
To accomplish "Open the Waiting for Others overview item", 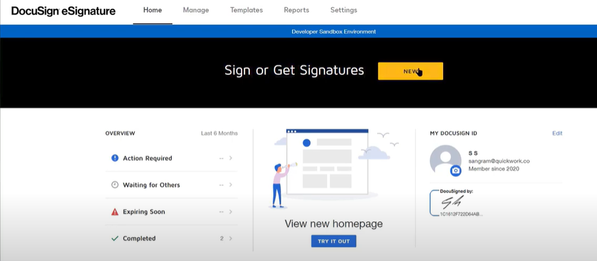I will [171, 185].
